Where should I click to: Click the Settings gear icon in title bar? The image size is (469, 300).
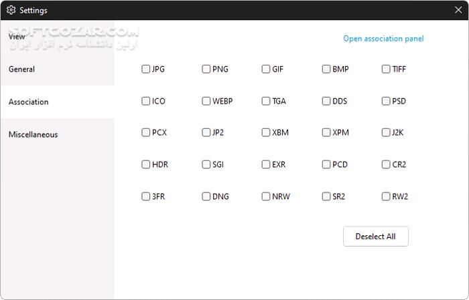coord(11,10)
